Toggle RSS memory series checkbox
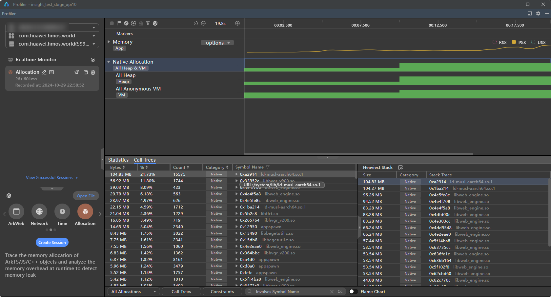The height and width of the screenshot is (297, 551). (495, 42)
